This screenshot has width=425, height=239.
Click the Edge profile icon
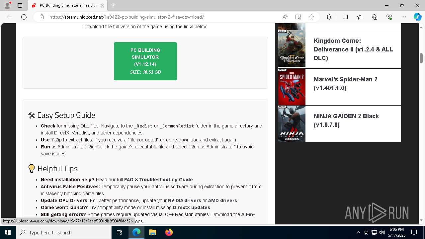click(x=7, y=5)
